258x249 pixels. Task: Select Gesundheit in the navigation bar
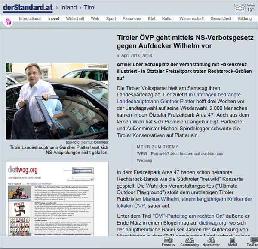point(221,18)
